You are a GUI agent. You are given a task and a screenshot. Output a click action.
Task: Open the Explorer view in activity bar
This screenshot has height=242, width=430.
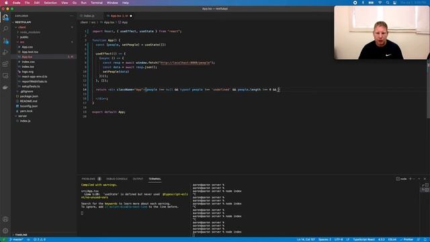tap(5, 17)
